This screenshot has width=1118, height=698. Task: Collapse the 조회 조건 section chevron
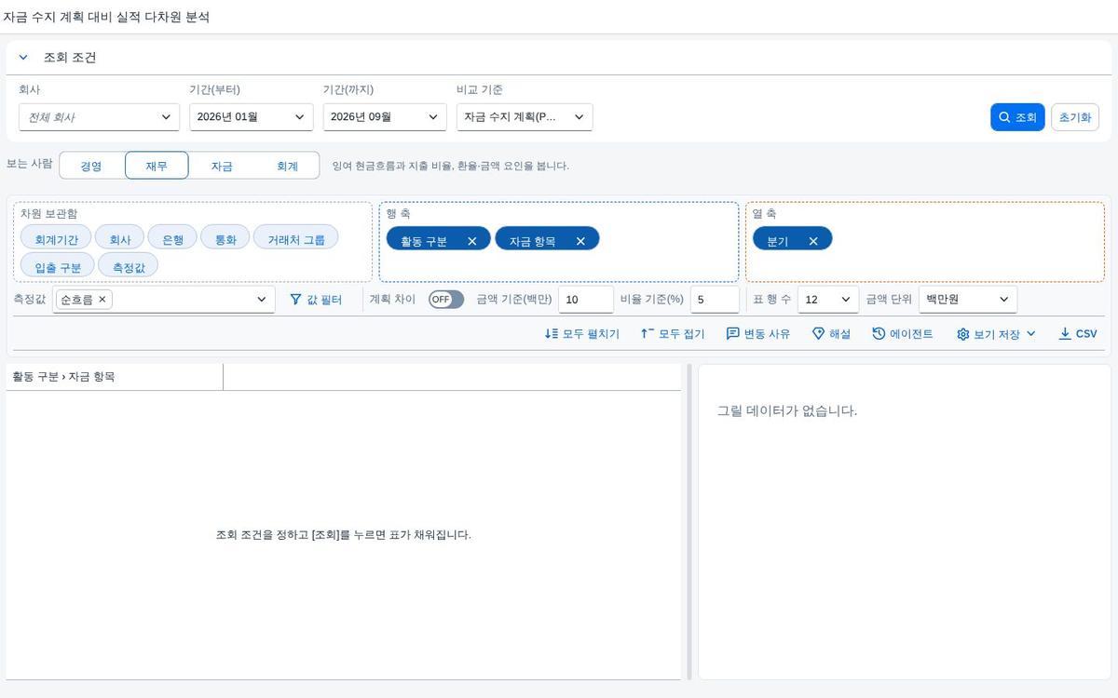[x=23, y=58]
